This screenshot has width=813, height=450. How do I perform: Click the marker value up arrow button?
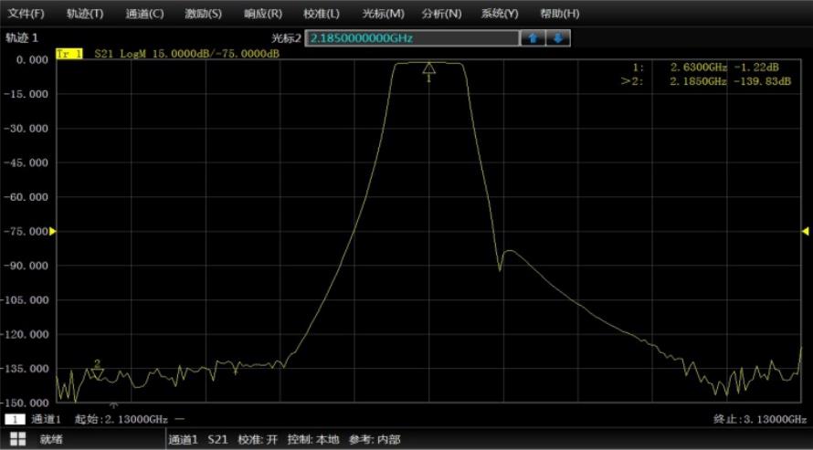pos(533,38)
